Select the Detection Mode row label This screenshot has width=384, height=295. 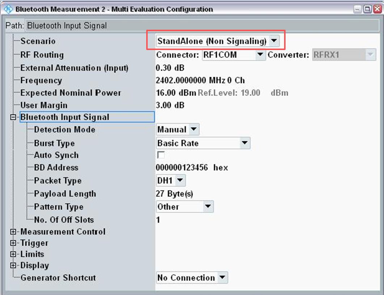tap(65, 129)
